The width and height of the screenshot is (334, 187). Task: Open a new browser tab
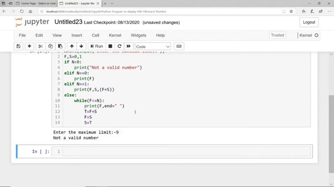(x=105, y=4)
